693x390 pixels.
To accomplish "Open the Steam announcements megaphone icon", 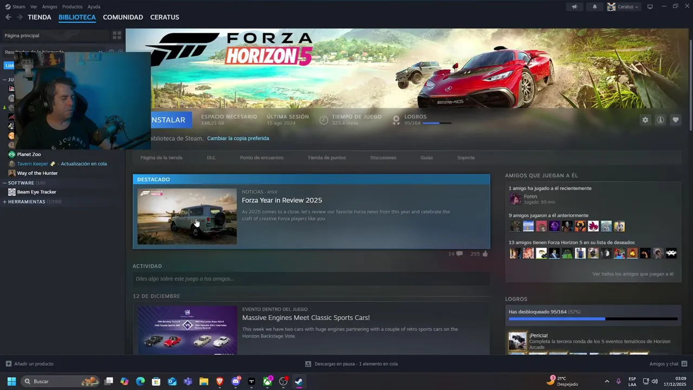I will (574, 7).
